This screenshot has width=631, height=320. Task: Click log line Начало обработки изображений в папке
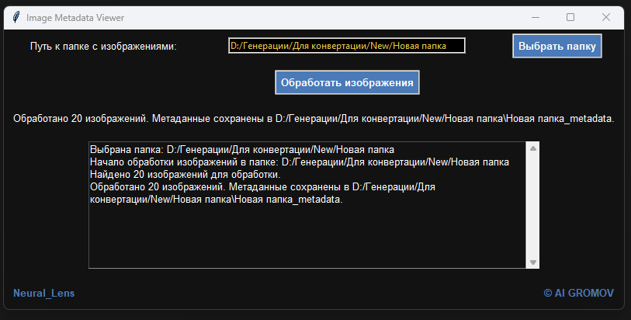click(x=300, y=162)
